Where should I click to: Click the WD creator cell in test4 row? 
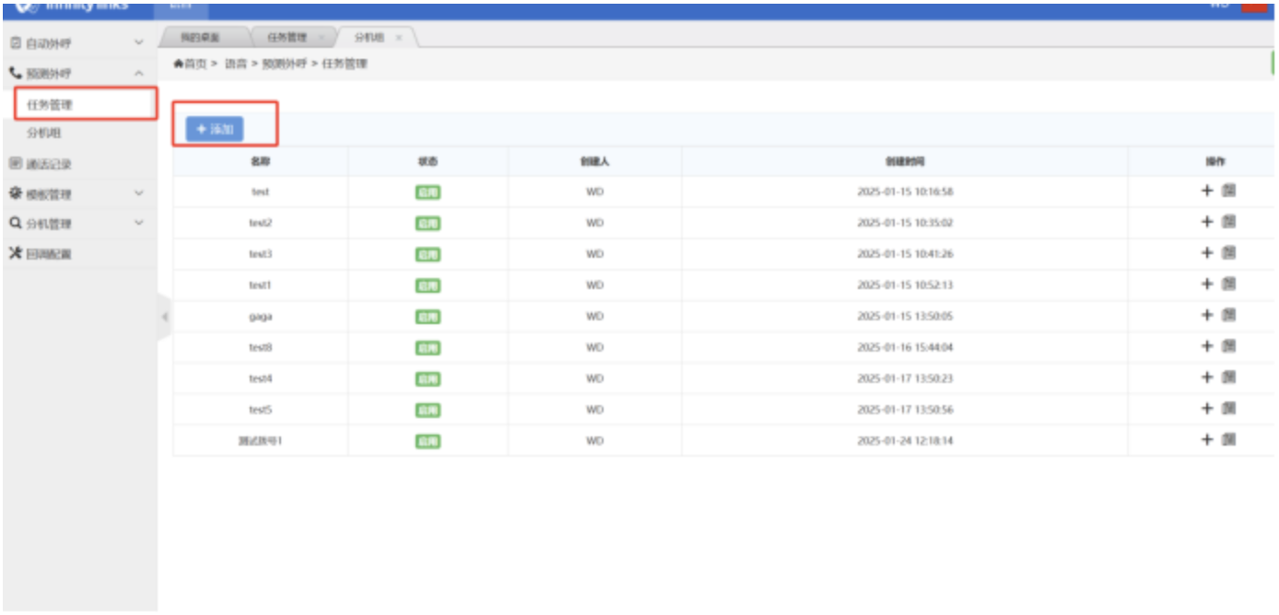pyautogui.click(x=595, y=379)
